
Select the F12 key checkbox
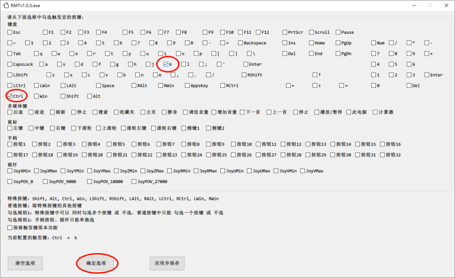tap(258, 32)
